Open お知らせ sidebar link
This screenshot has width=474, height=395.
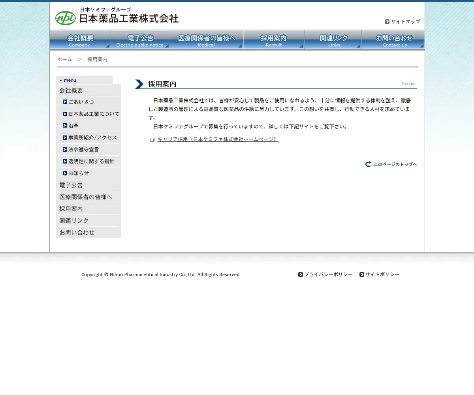(x=79, y=173)
